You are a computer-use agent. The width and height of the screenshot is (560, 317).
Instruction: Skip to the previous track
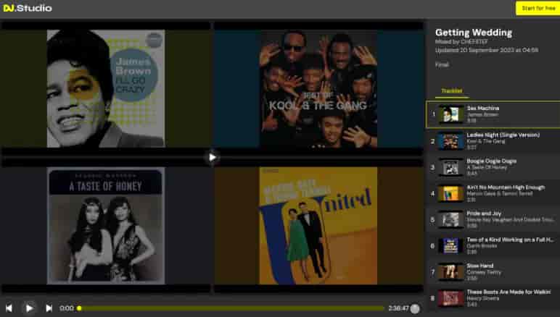(x=9, y=308)
